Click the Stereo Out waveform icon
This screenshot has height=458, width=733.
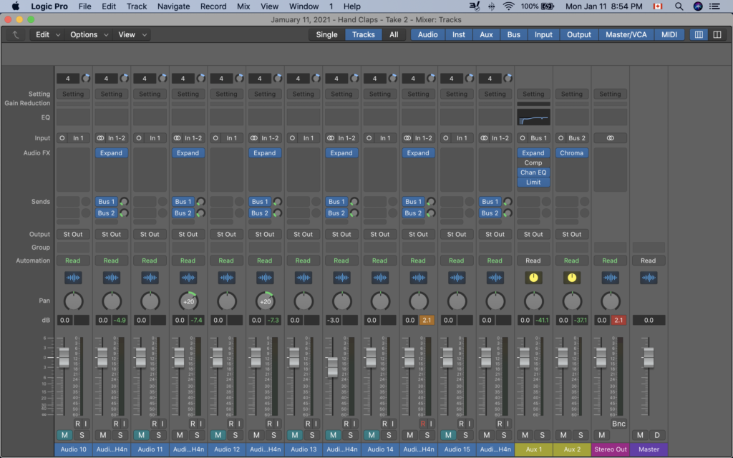click(x=610, y=278)
